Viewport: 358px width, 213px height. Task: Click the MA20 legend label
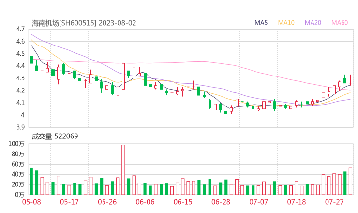tap(313, 23)
